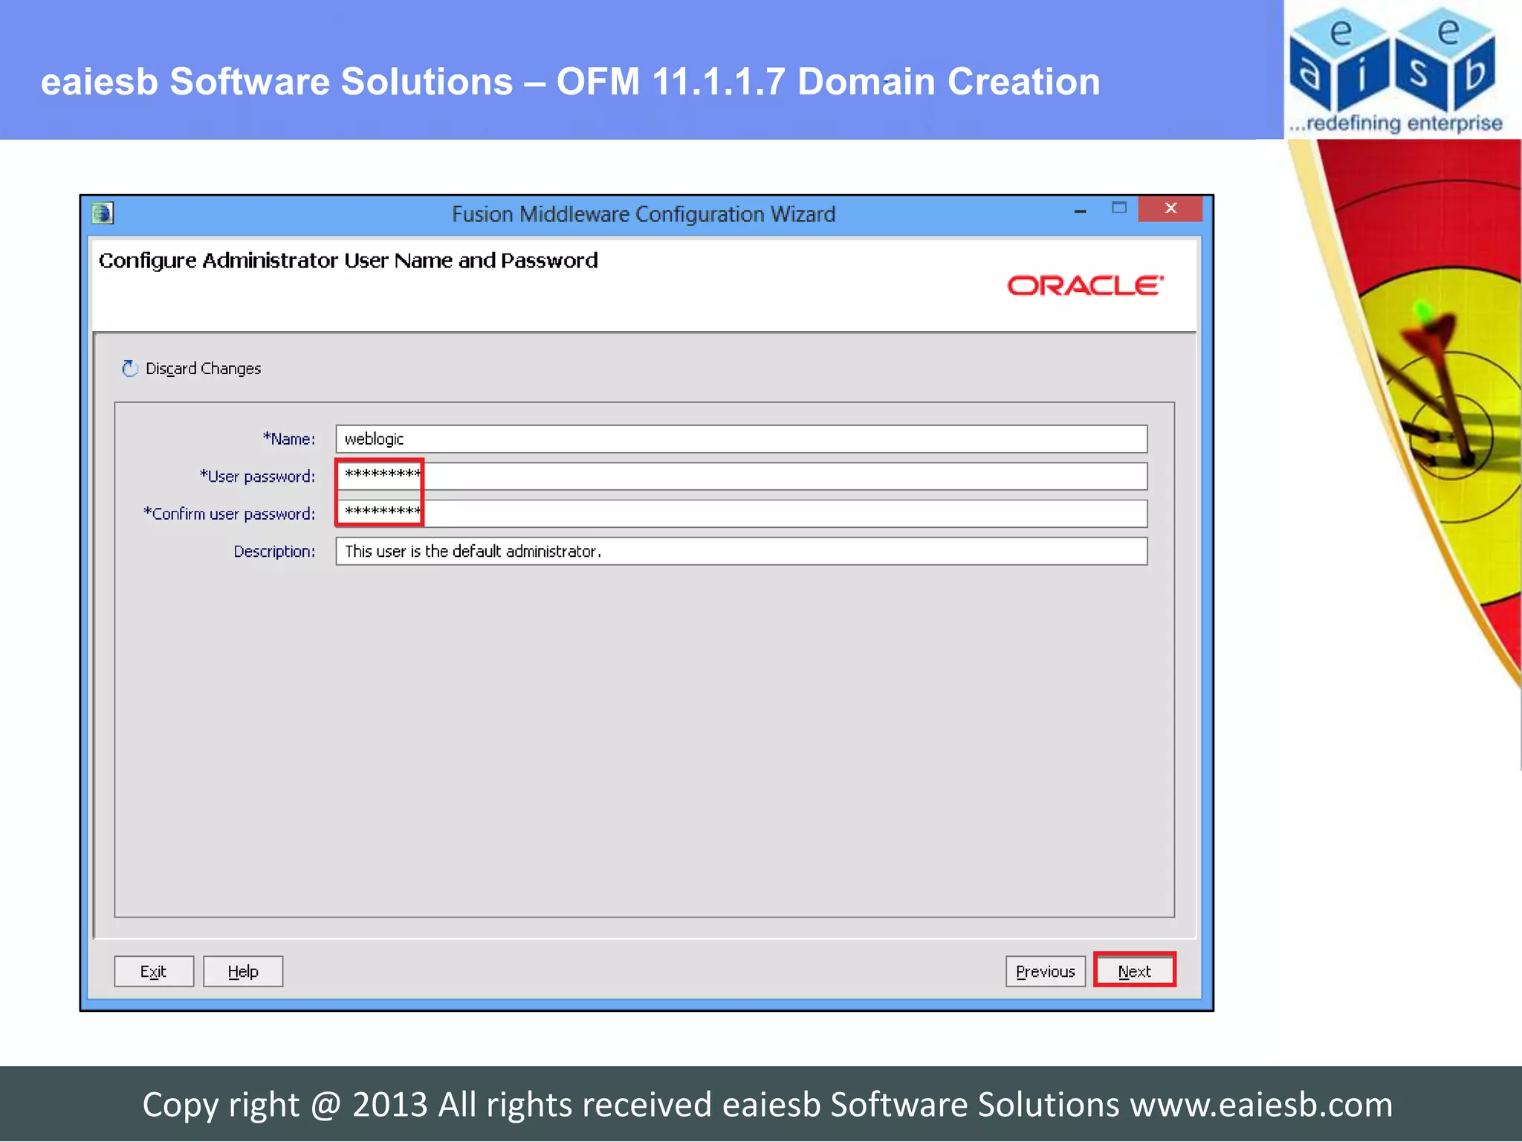Close the Fusion Middleware Configuration Wizard
Image resolution: width=1522 pixels, height=1142 pixels.
coord(1170,209)
